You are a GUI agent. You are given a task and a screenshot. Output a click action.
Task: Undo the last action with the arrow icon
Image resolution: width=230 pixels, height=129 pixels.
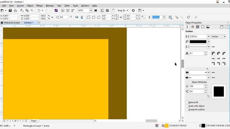39,10
